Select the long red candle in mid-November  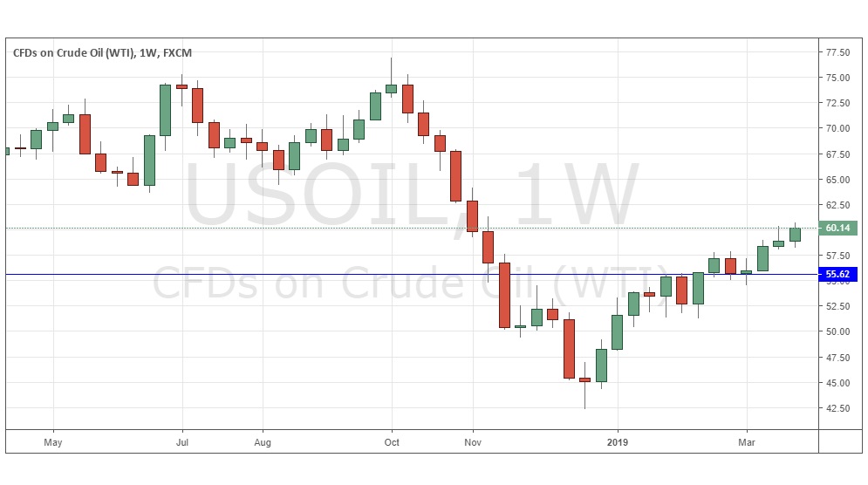click(x=504, y=295)
